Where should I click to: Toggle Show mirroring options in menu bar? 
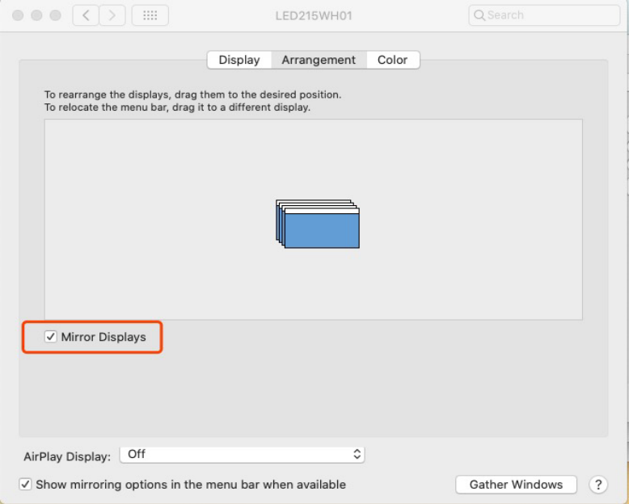pyautogui.click(x=25, y=485)
